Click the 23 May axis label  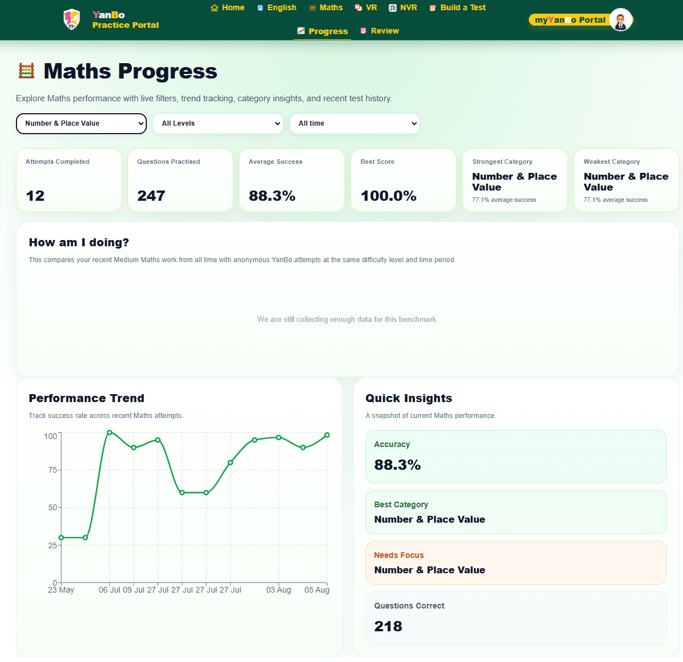(x=61, y=590)
